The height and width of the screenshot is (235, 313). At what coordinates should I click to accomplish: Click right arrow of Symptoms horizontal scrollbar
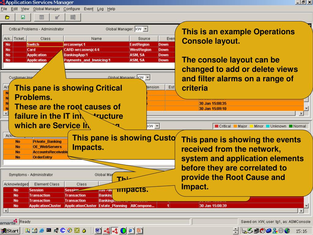pos(301,211)
